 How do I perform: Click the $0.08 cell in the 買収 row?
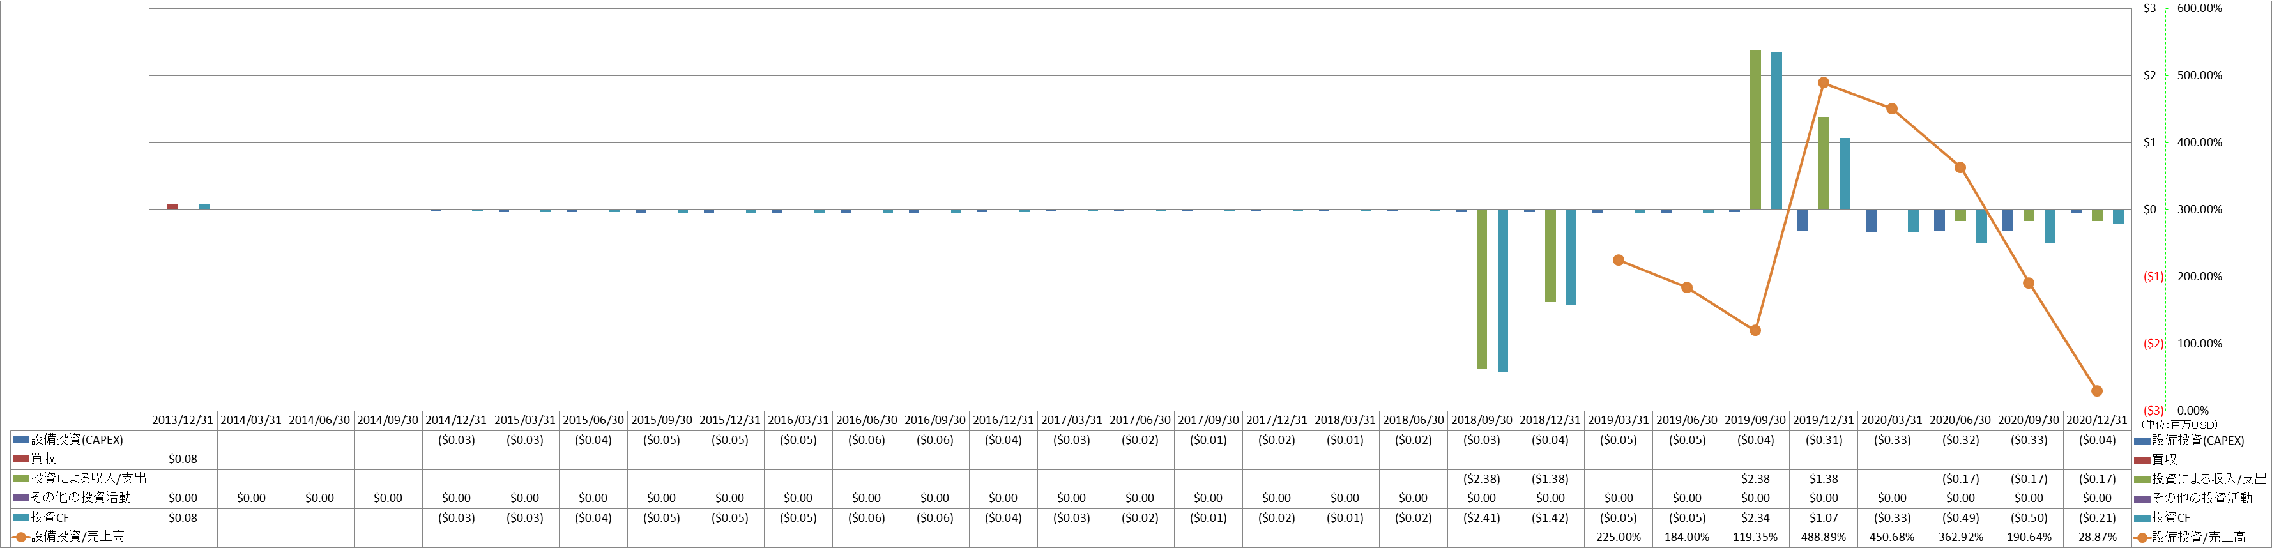click(183, 459)
